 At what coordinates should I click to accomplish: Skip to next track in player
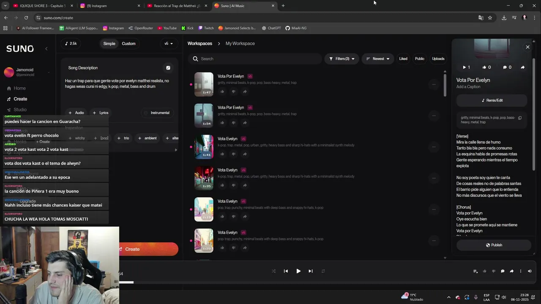pos(311,271)
